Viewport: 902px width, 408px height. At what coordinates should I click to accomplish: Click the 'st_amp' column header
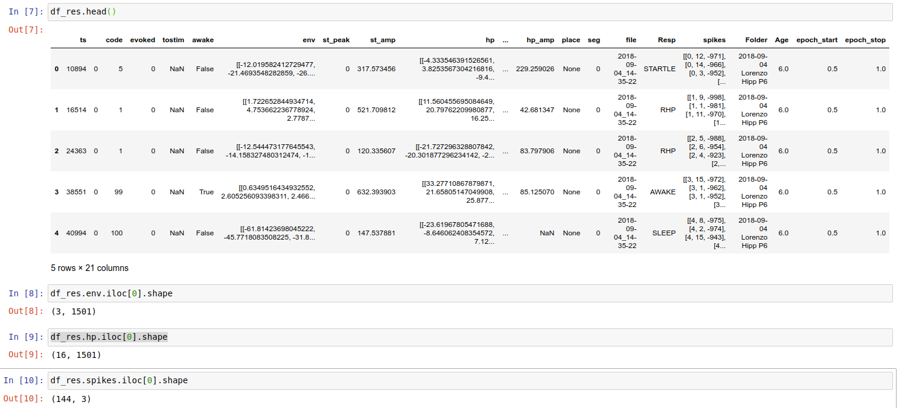coord(383,40)
